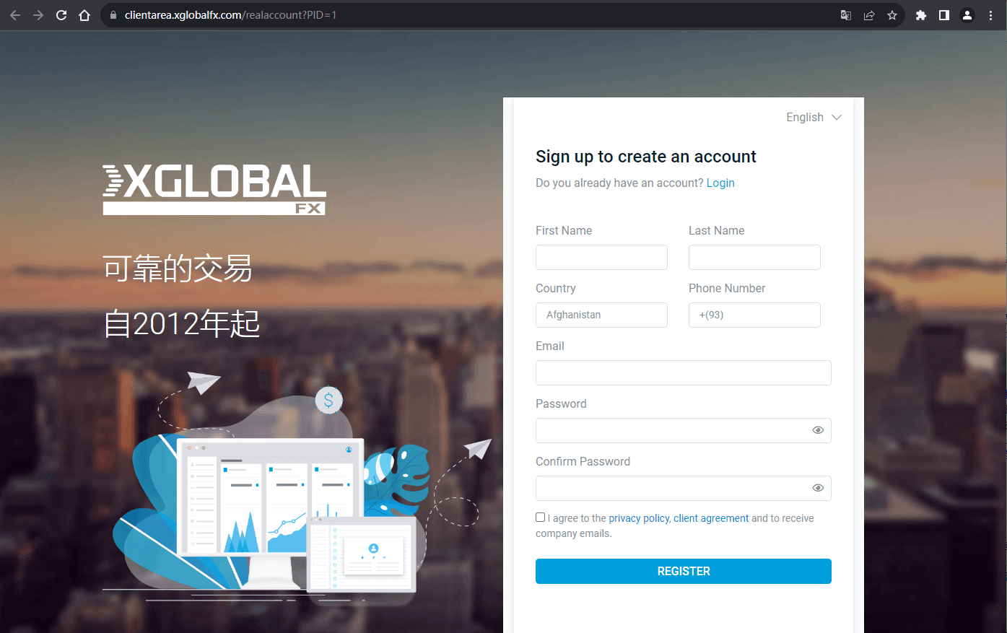
Task: Click the Phone Number field with +(93)
Action: (754, 315)
